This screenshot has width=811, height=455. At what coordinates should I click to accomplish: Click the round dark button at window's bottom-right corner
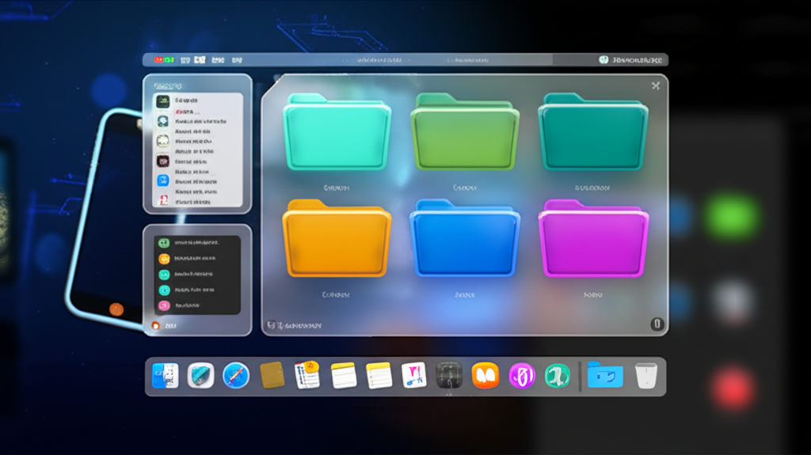tap(657, 324)
